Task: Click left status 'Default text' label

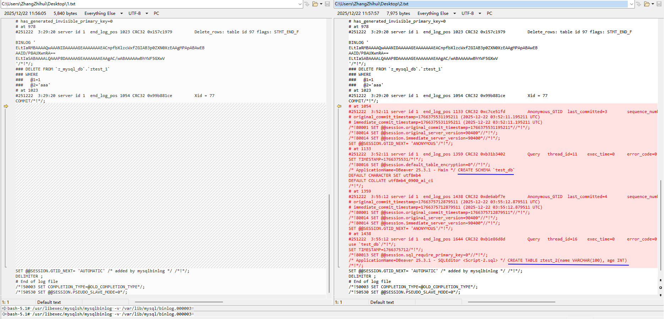Action: pyautogui.click(x=49, y=302)
